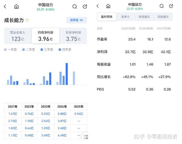Select the 1.25亿 table cell

click(x=46, y=128)
